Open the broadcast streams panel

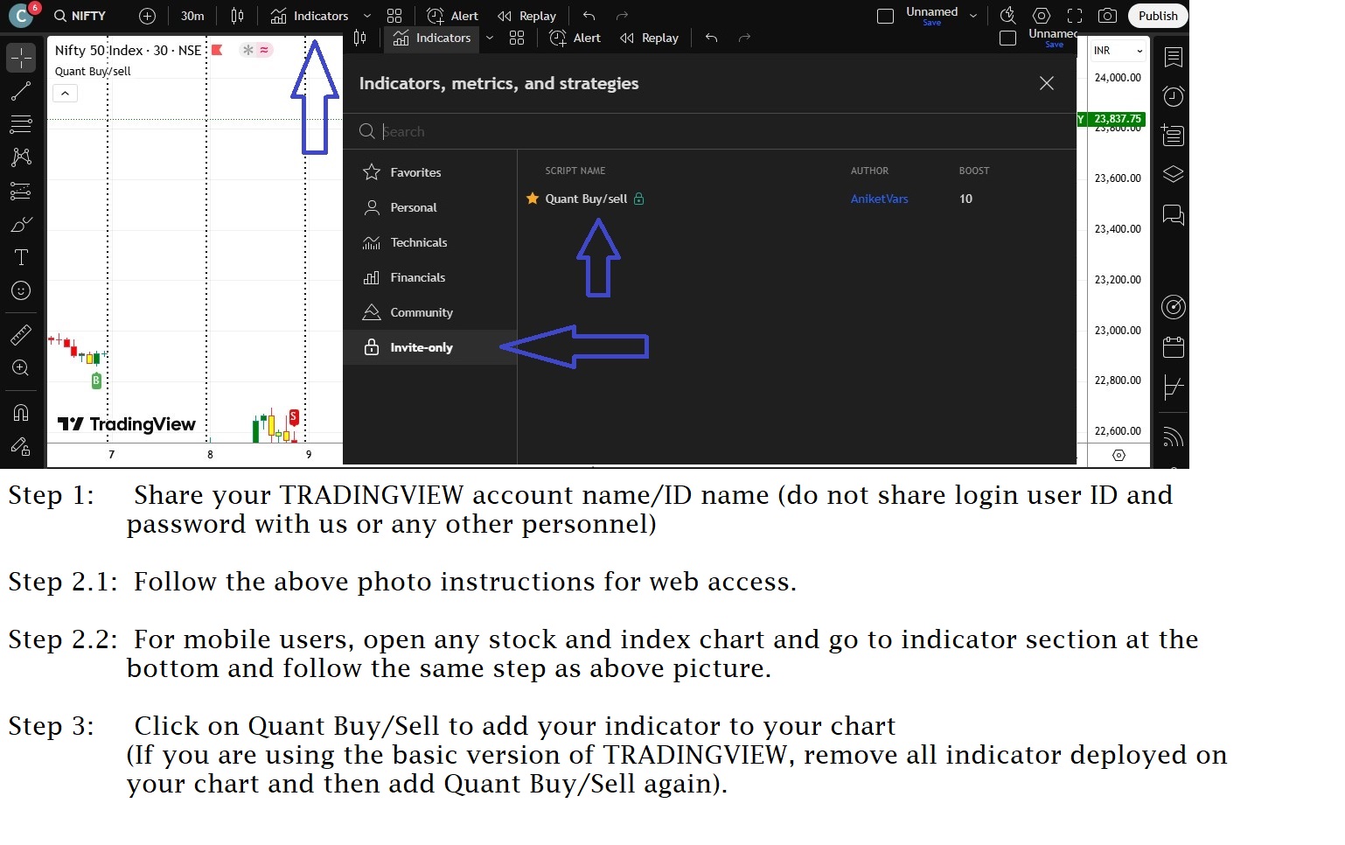point(1174,437)
